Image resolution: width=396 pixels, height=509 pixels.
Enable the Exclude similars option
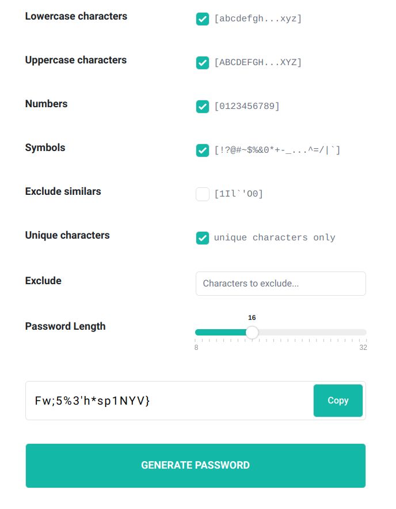pyautogui.click(x=203, y=194)
